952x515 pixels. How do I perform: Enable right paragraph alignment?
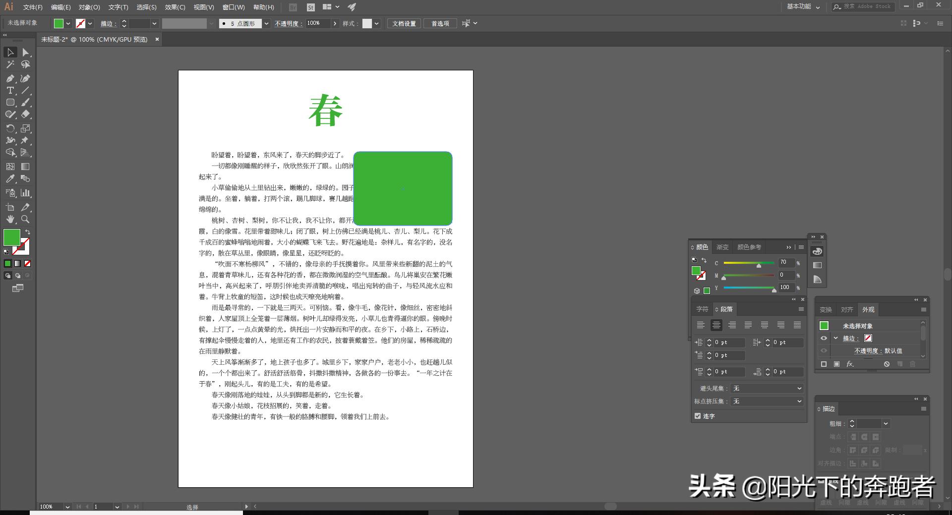(x=732, y=325)
